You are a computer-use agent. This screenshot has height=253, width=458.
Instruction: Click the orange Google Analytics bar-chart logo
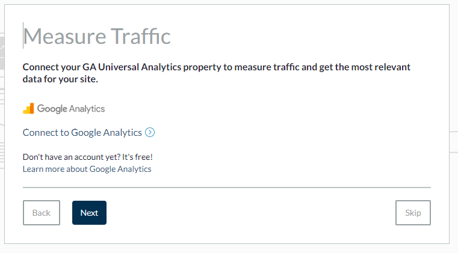[x=28, y=109]
